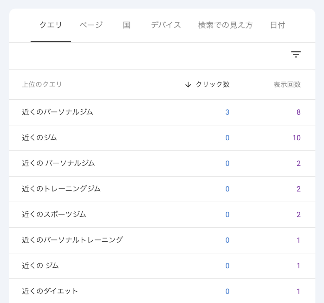The image size is (324, 303).
Task: Open the filter rows icon
Action: click(x=296, y=54)
